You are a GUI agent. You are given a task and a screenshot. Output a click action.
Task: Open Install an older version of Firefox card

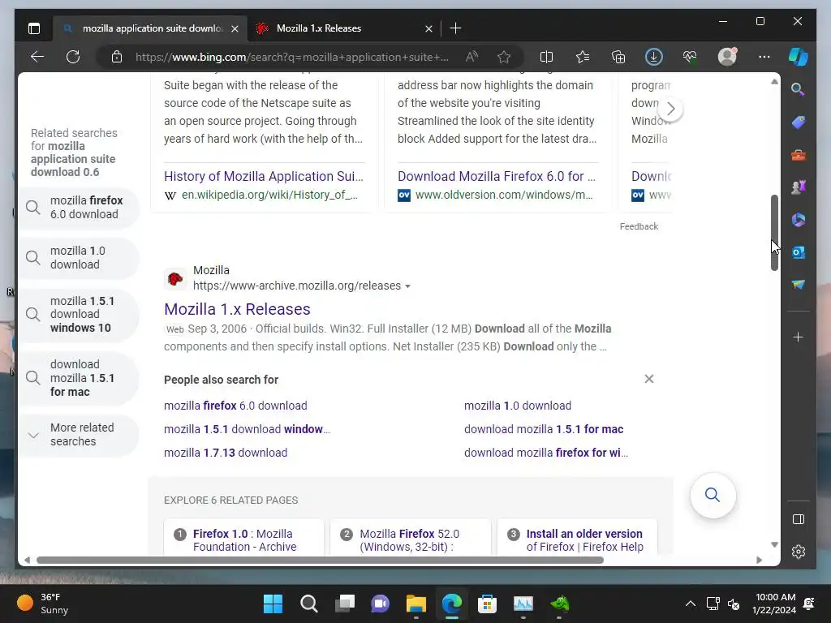(x=577, y=537)
